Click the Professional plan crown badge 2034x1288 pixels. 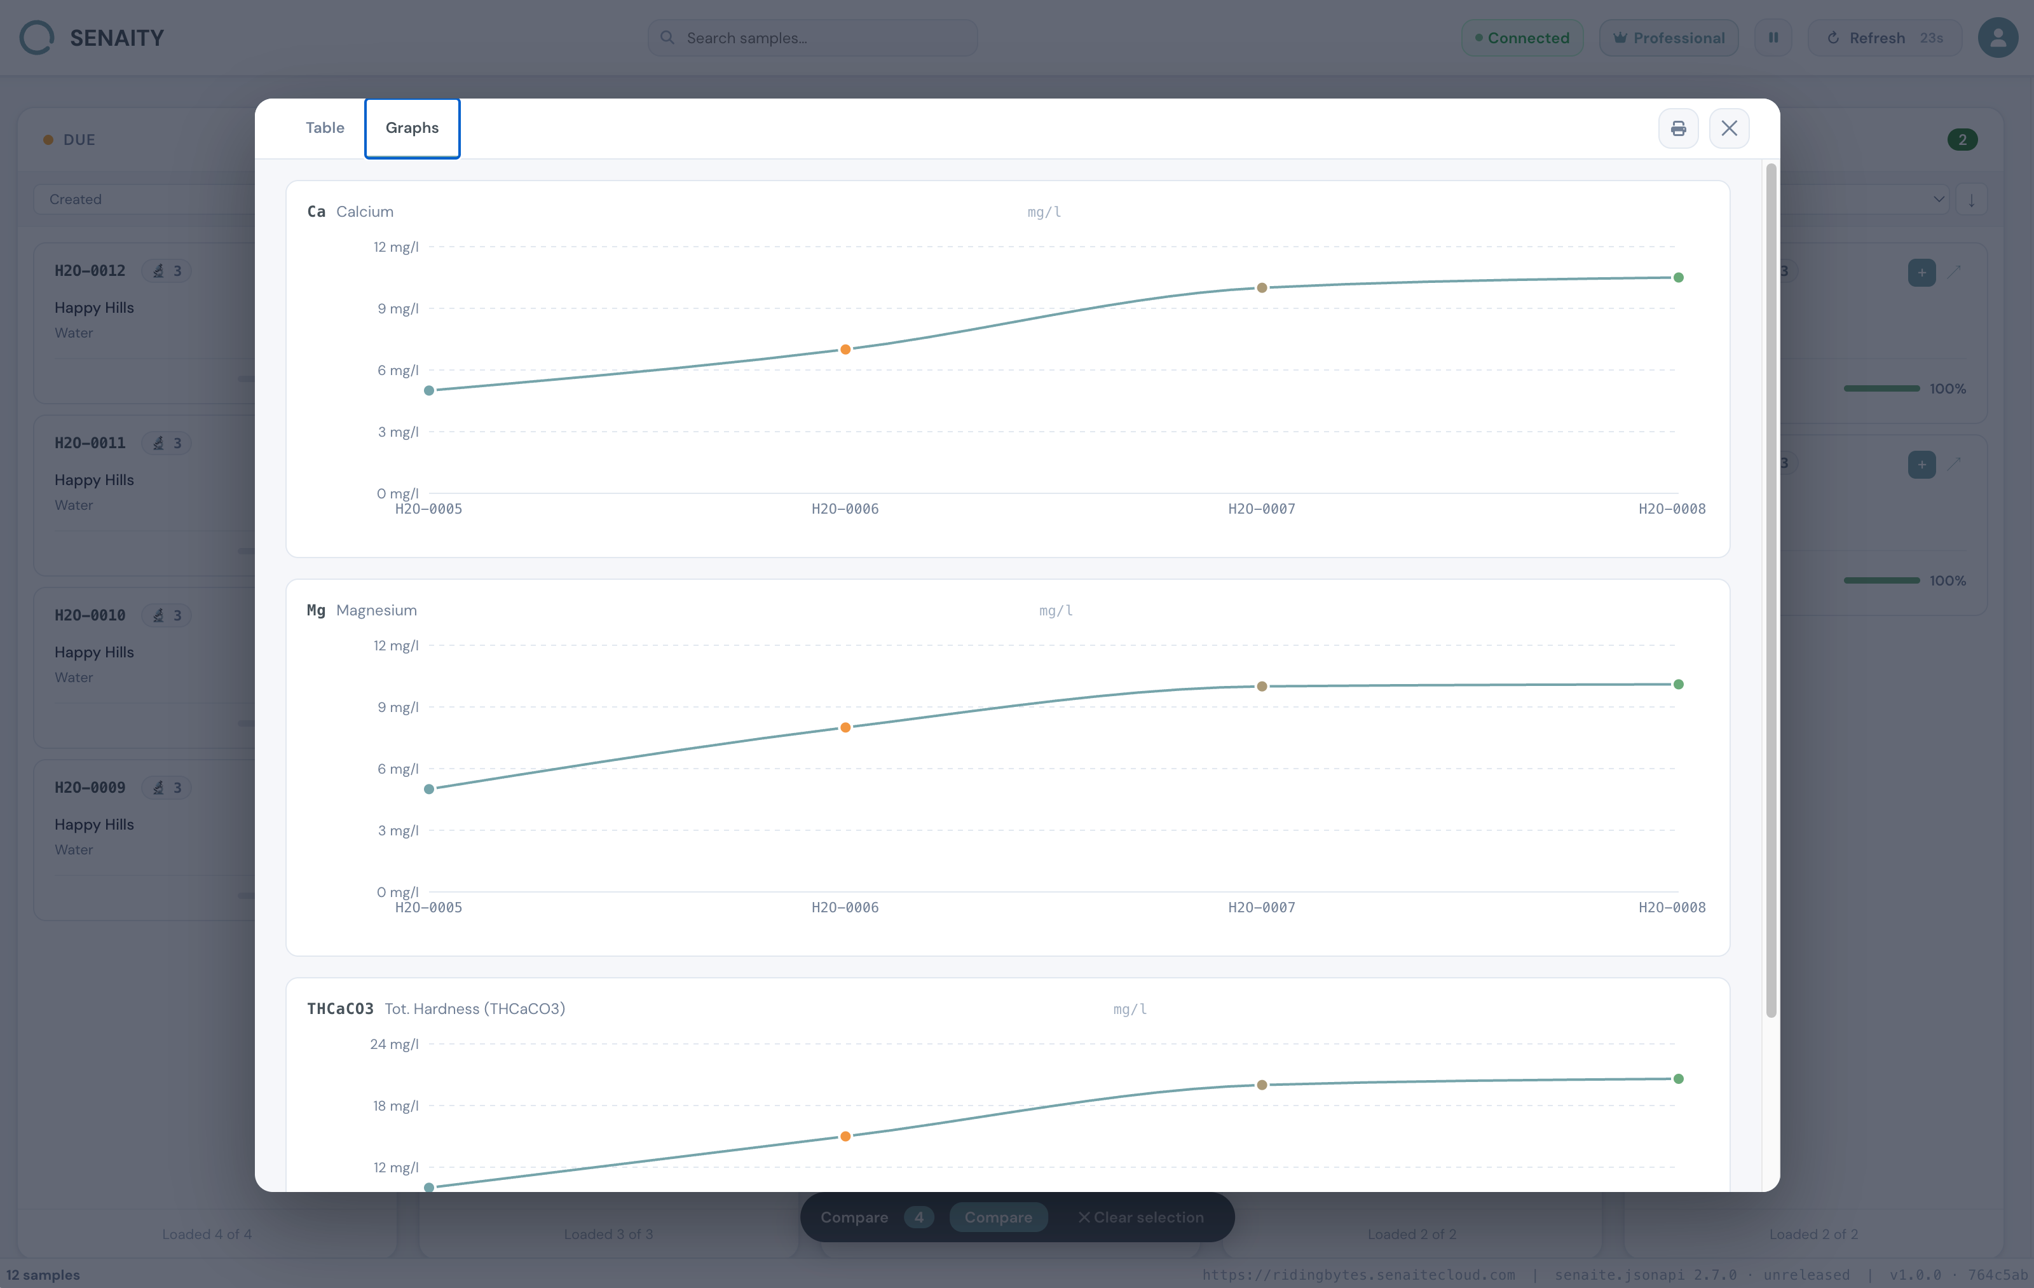(x=1669, y=37)
